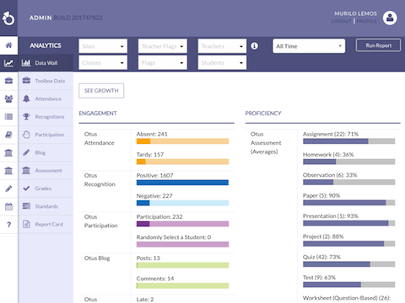This screenshot has width=405, height=303.
Task: Click the "Negative: 227" label
Action: coord(154,196)
